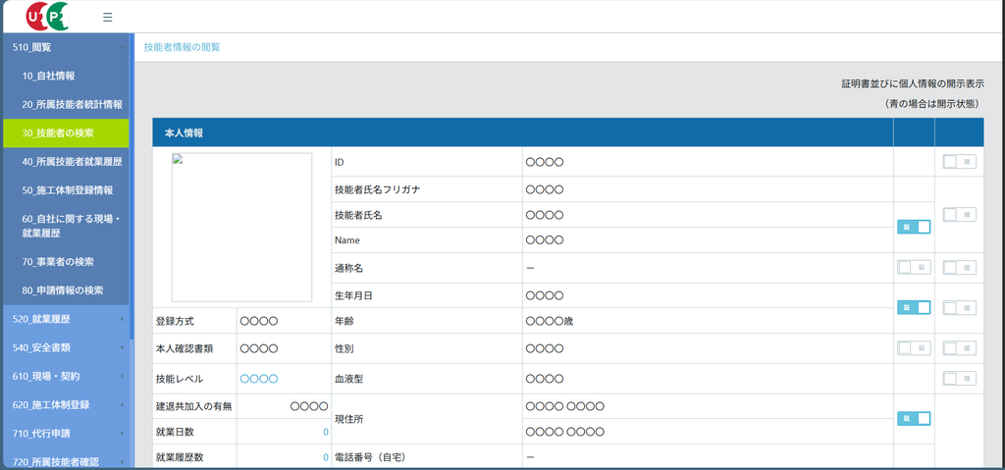The width and height of the screenshot is (1005, 470).
Task: Expand the 610_現場・契約 sidebar section
Action: pos(66,376)
